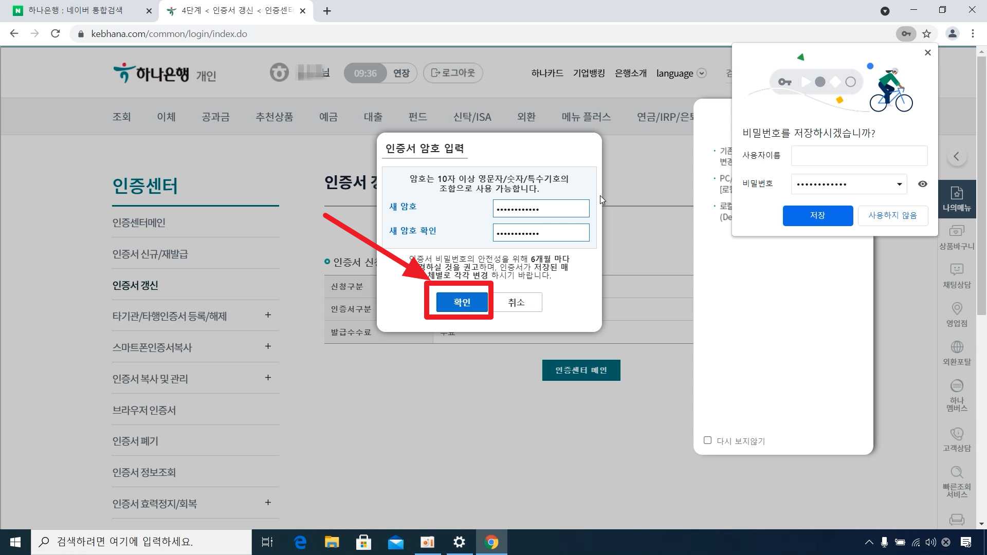The image size is (987, 555).
Task: Open the saved password dropdown arrow
Action: 899,184
